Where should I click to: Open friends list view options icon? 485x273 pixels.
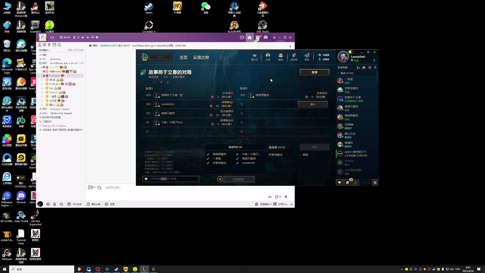(370, 67)
